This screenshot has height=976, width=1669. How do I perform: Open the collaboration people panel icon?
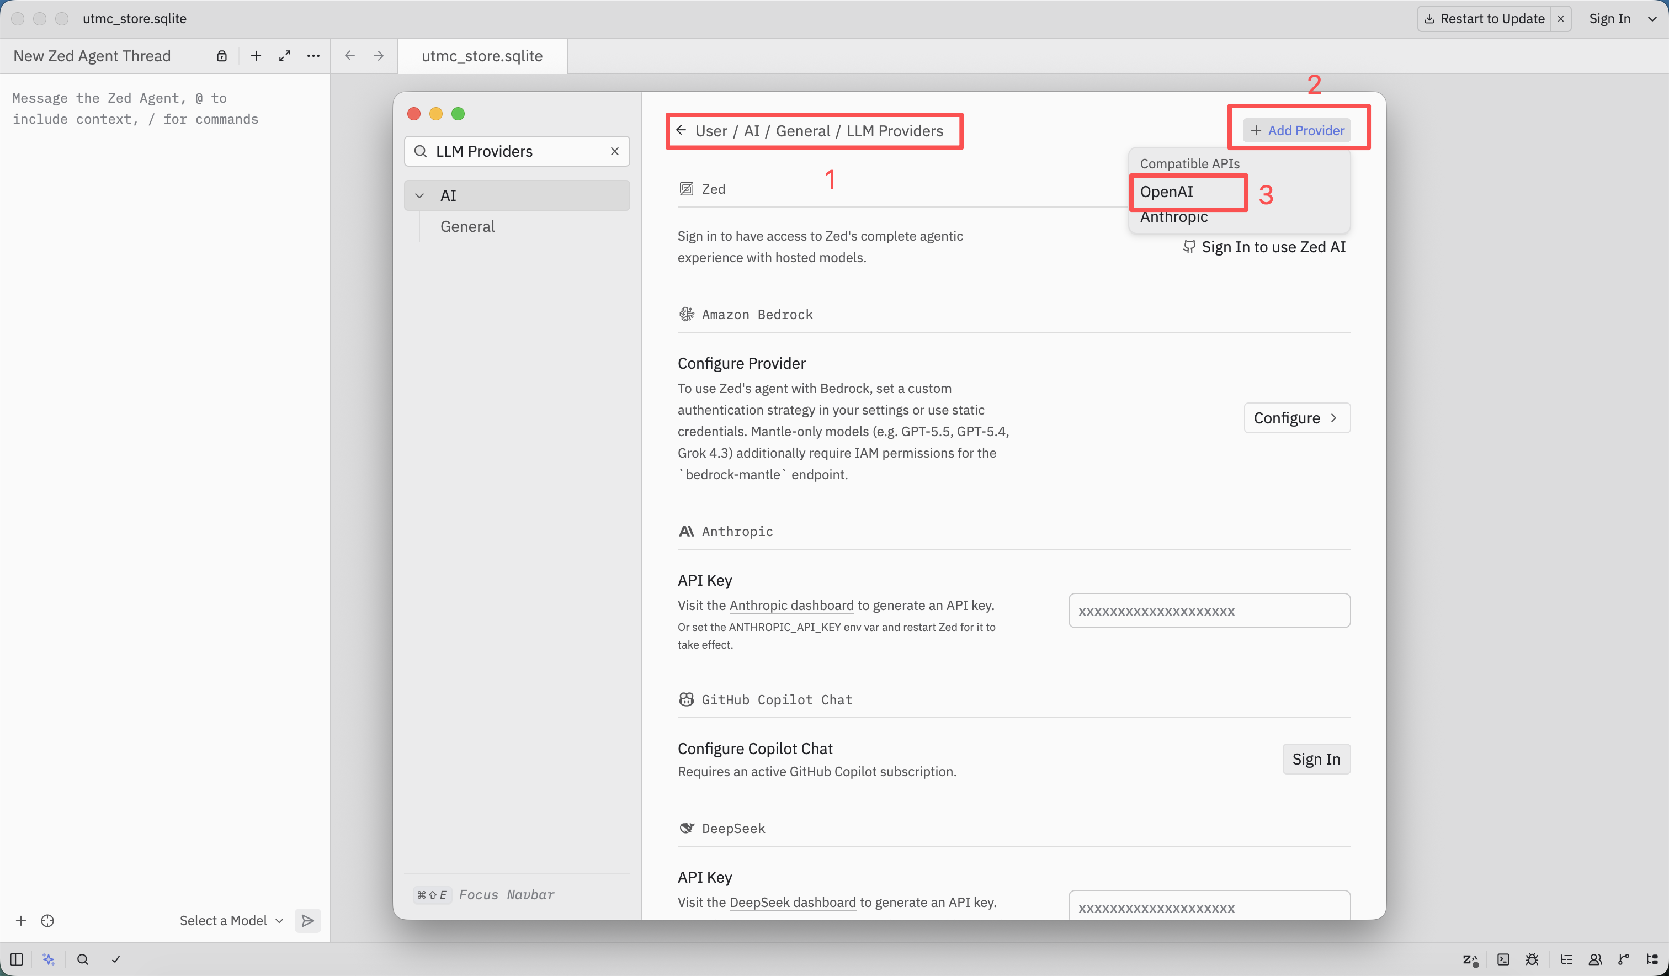[x=1595, y=959]
